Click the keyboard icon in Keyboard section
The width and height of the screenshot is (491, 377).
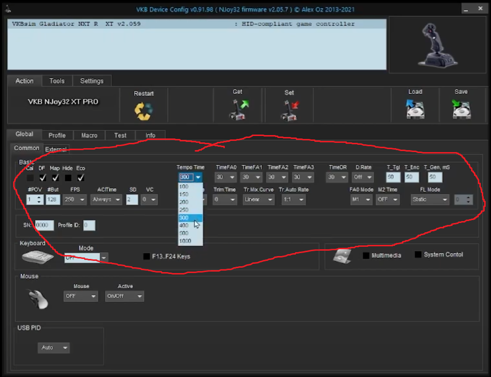[x=37, y=257]
